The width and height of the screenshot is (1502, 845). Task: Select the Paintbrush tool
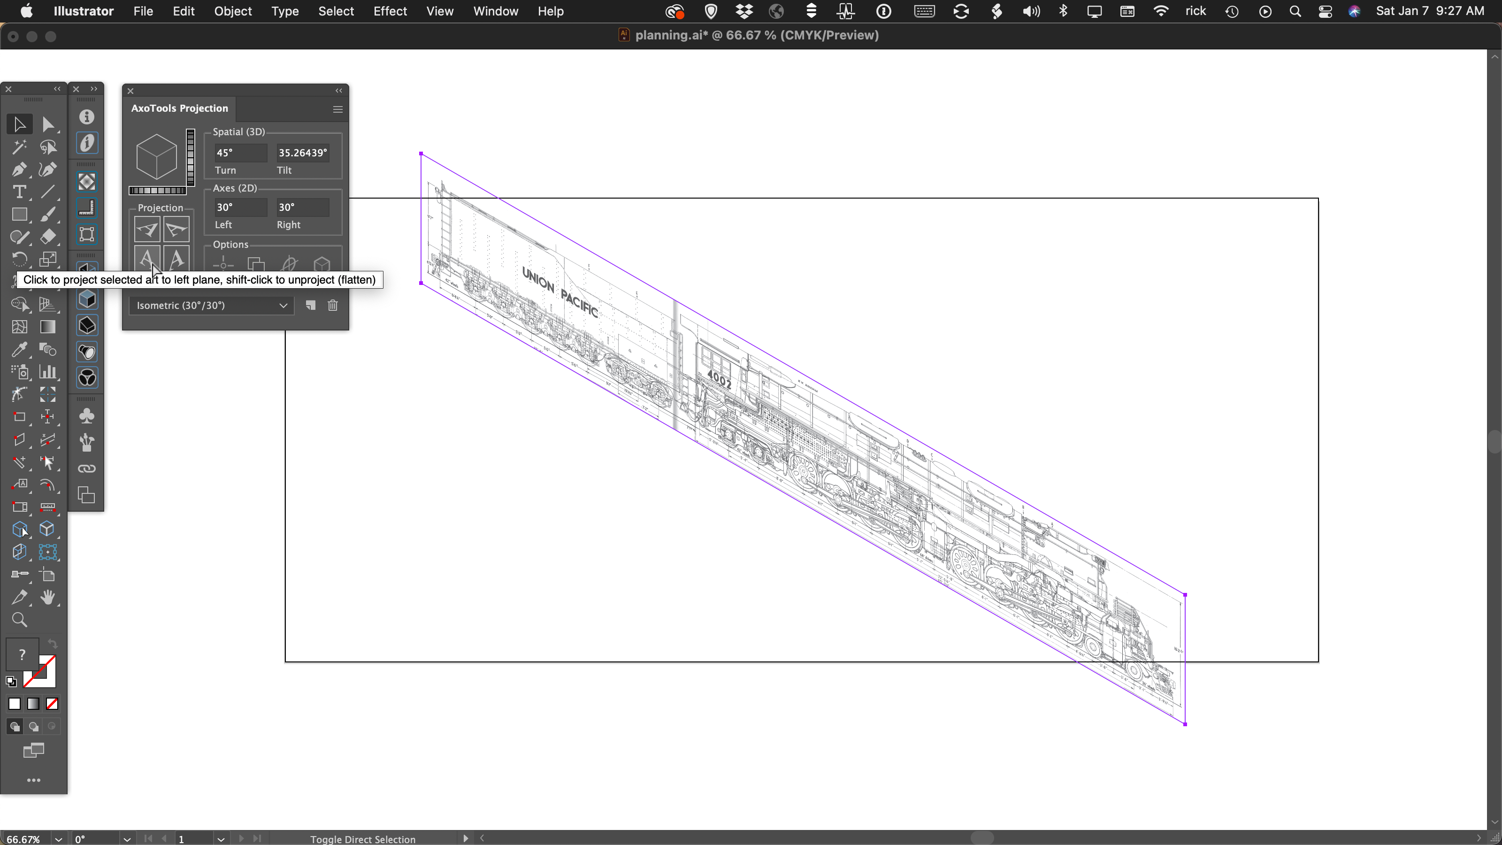pos(48,215)
